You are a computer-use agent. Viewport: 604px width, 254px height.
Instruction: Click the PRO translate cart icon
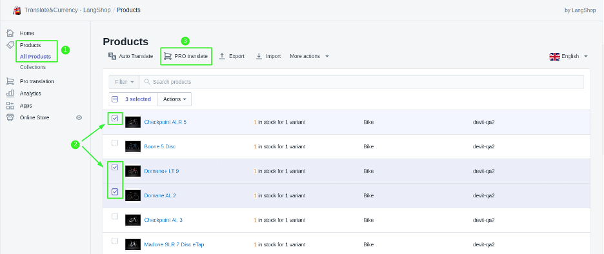pyautogui.click(x=168, y=56)
